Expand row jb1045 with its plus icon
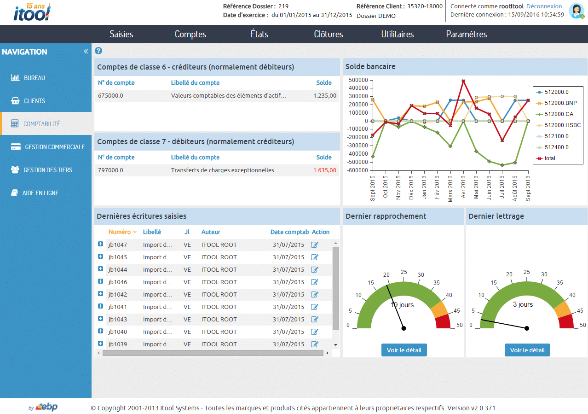588x414 pixels. (100, 257)
